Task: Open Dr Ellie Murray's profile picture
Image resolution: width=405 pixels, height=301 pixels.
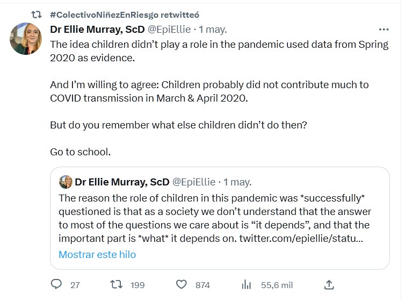Action: [26, 39]
